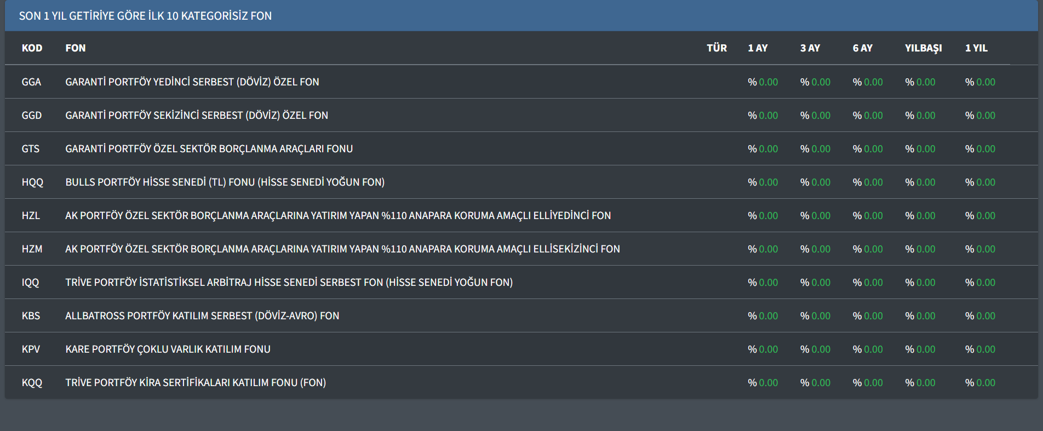
Task: Click the TÜR column header
Action: click(717, 48)
